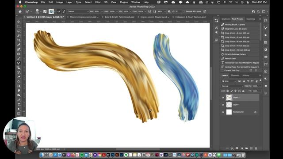Open the layer Fill dropdown arrow
The height and width of the screenshot is (159, 283).
point(260,91)
